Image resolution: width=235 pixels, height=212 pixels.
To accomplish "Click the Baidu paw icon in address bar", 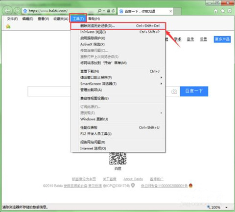I will pos(25,11).
